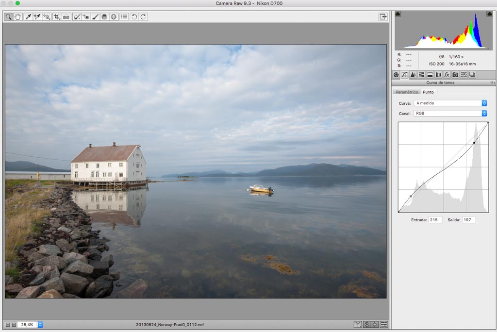Activate the Red Eye Removal tool

tap(86, 17)
